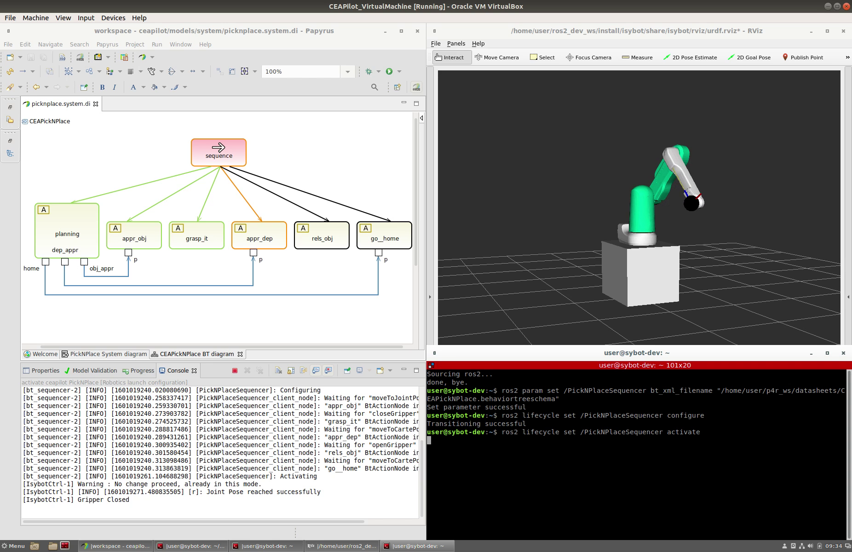Activate the 2D Pose Estimate tool
This screenshot has height=552, width=852.
point(691,57)
